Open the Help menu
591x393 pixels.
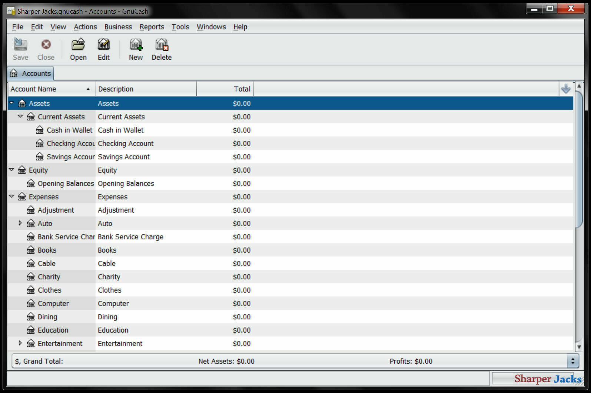[x=240, y=27]
